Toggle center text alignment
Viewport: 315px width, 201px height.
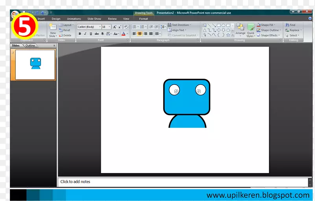[139, 34]
